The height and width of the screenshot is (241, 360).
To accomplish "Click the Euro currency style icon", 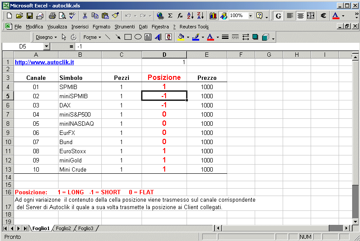I will click(x=323, y=16).
